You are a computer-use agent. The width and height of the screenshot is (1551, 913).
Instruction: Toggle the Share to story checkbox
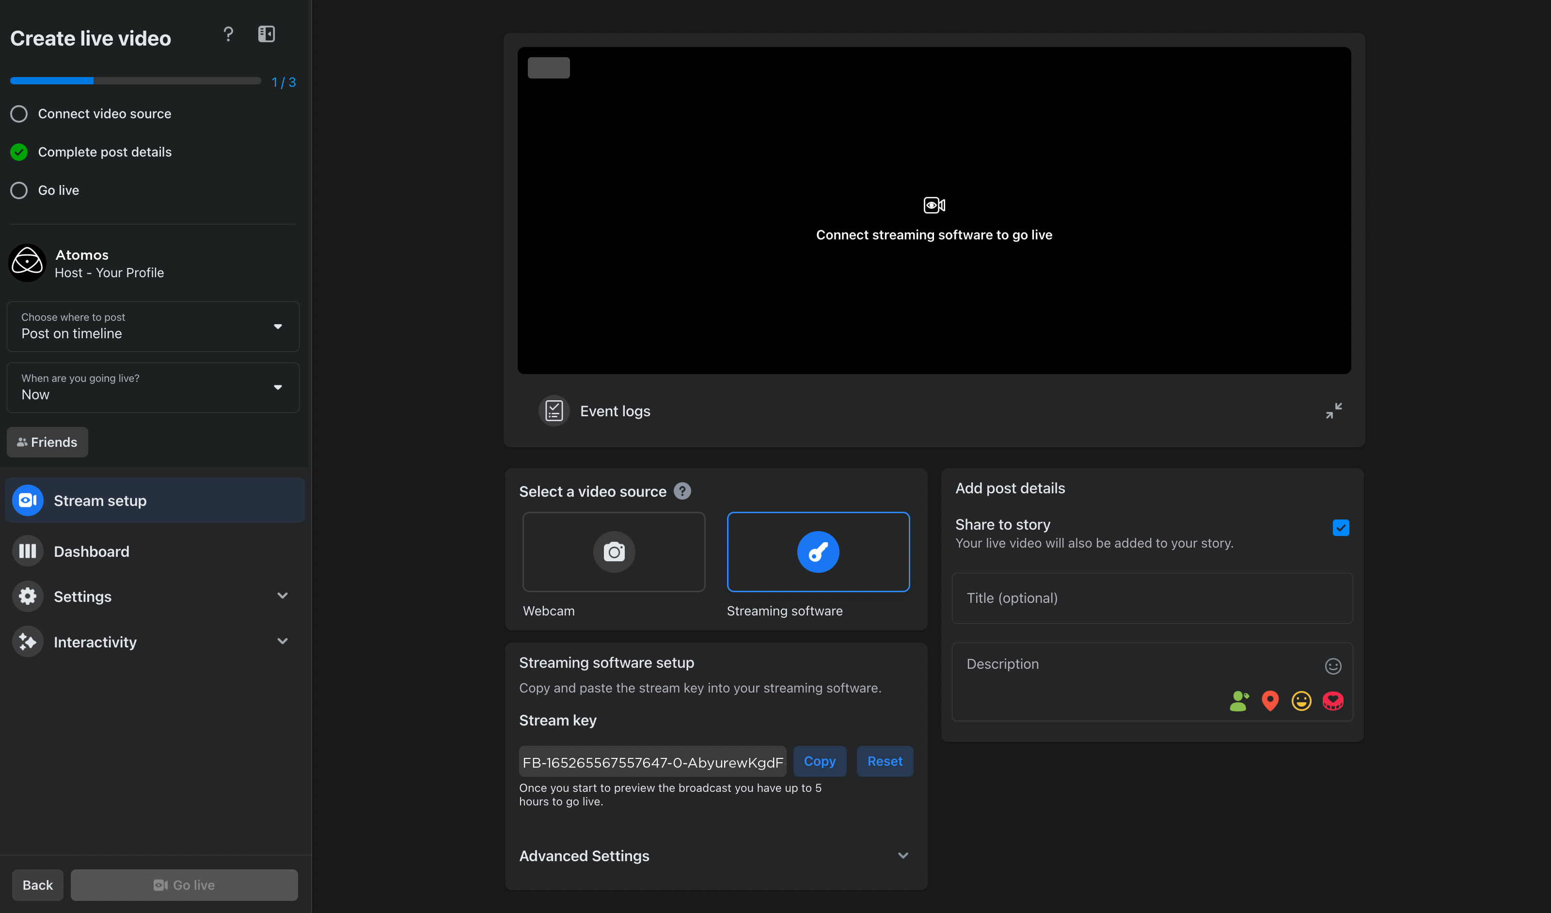point(1340,527)
